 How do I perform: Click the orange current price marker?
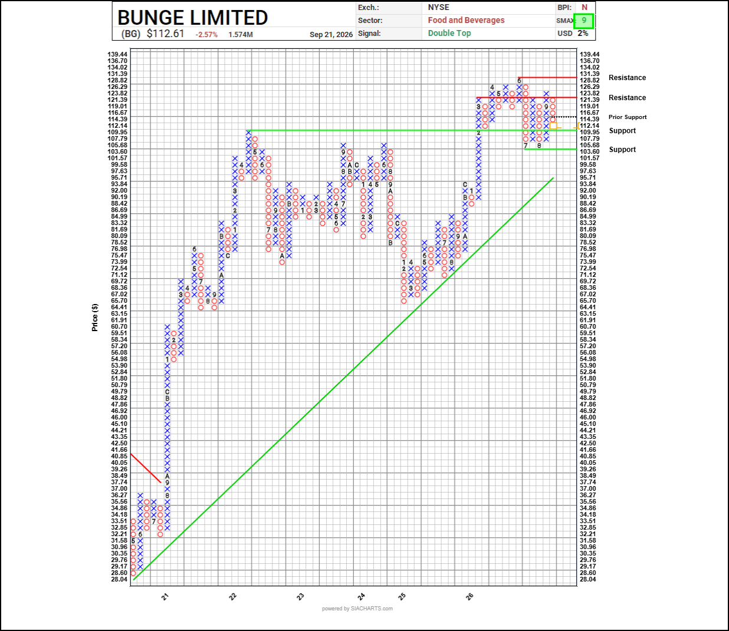(554, 125)
